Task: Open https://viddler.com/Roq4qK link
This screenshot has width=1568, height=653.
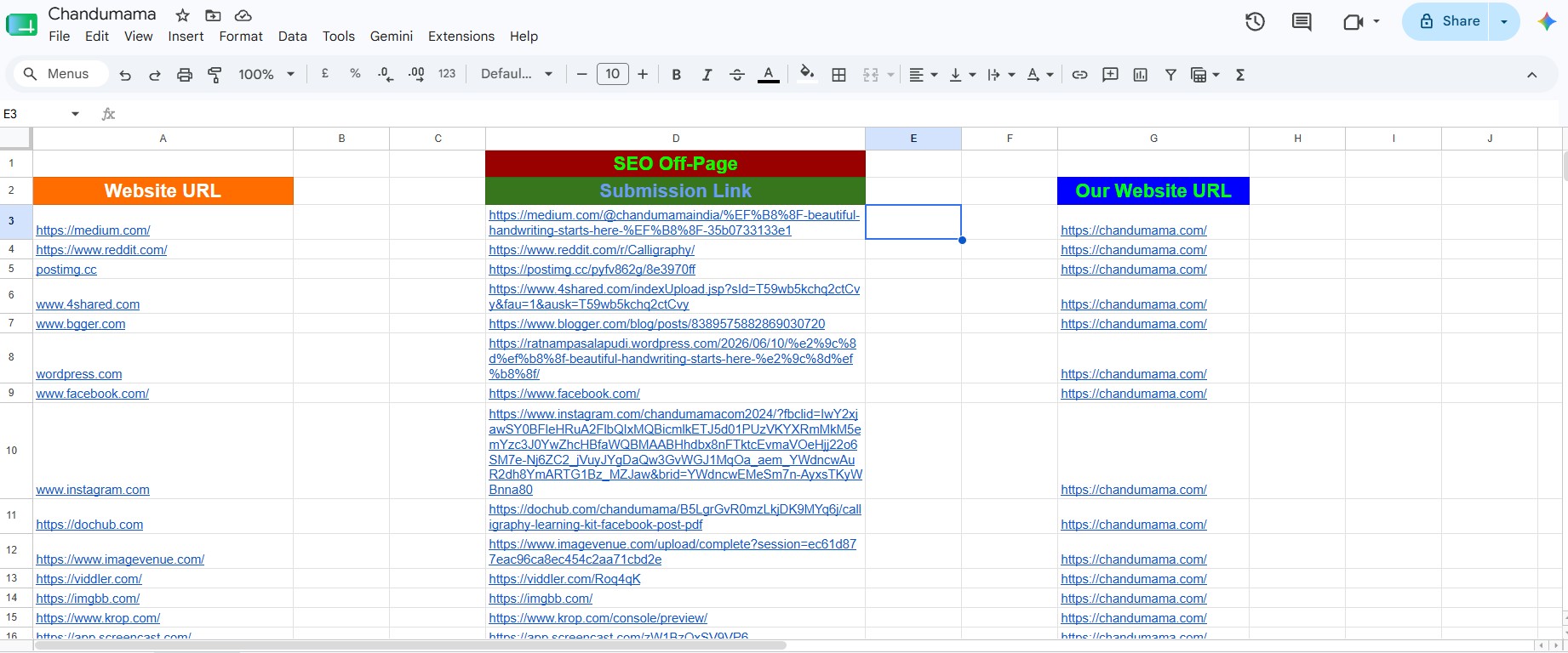Action: [x=564, y=579]
